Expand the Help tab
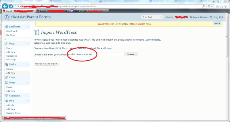Screen dimensions: 230x122 tap(217, 23)
